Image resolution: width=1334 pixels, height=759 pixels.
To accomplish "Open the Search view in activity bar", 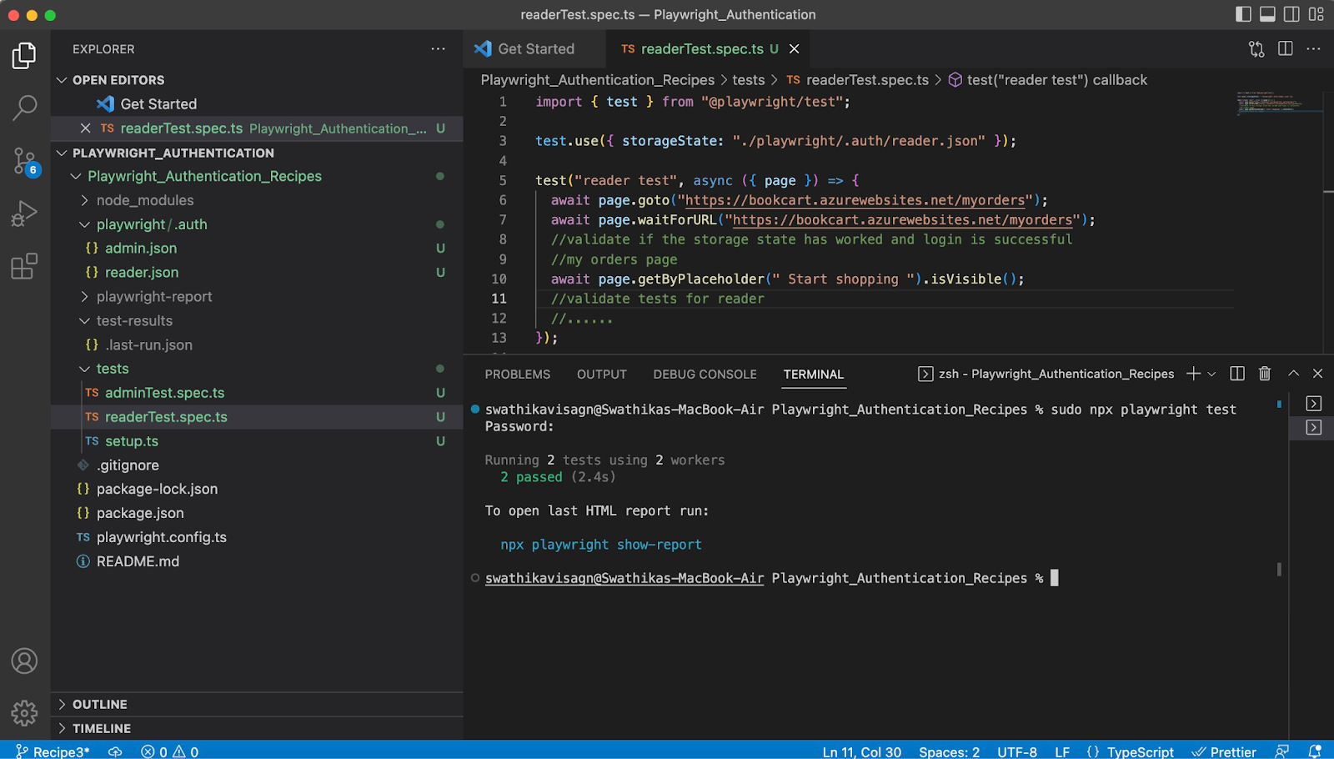I will tap(24, 107).
